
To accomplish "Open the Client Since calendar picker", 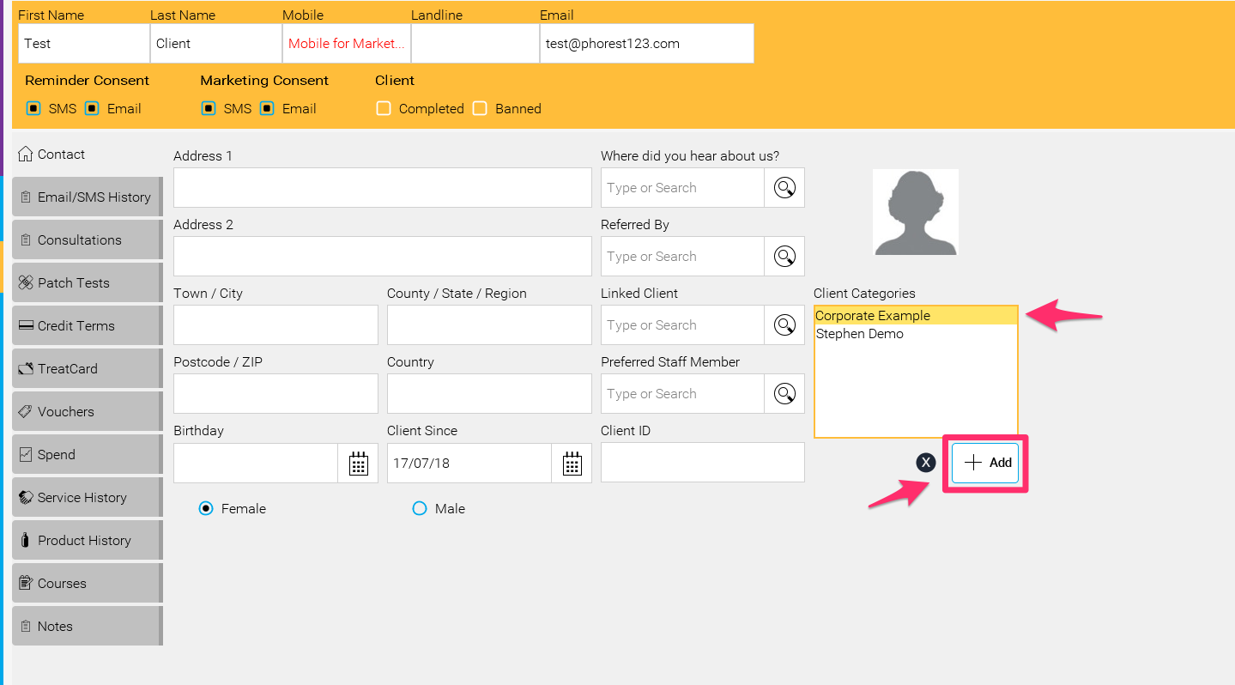I will (572, 464).
